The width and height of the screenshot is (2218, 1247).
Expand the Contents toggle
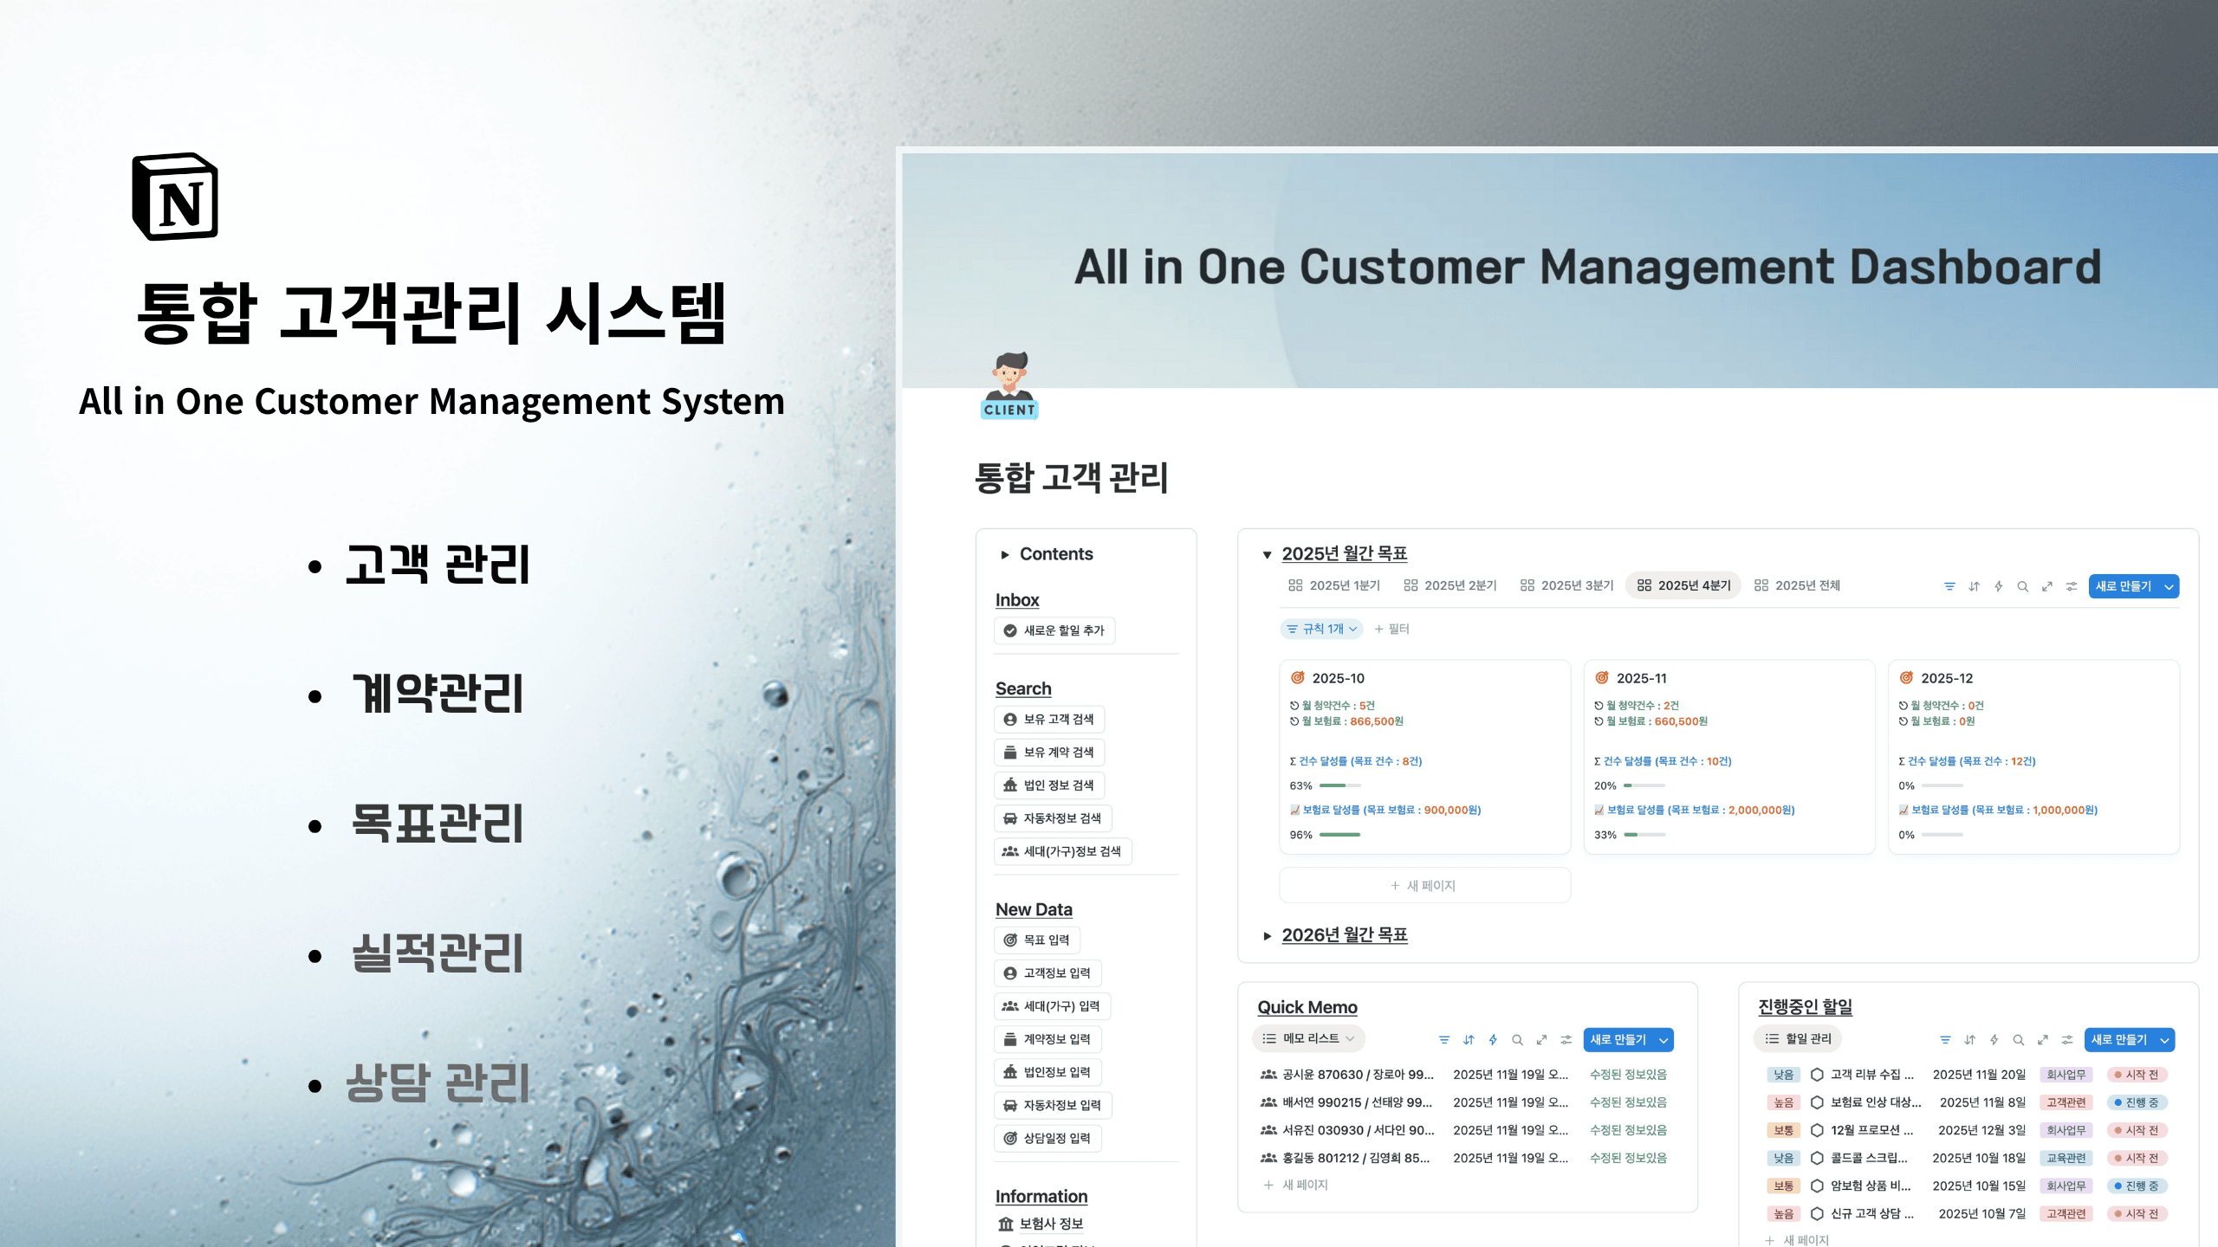pyautogui.click(x=1005, y=554)
